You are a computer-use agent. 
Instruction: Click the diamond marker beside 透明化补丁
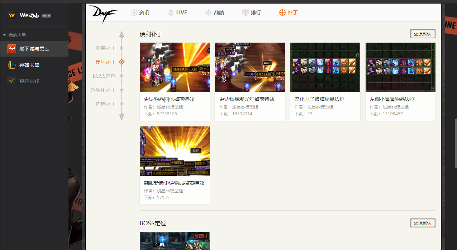pos(122,90)
